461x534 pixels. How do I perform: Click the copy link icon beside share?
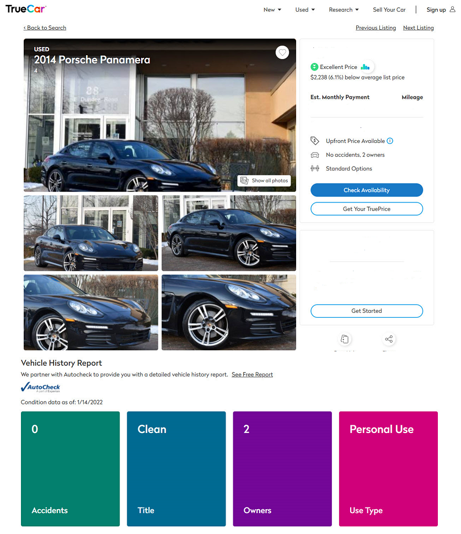click(345, 339)
